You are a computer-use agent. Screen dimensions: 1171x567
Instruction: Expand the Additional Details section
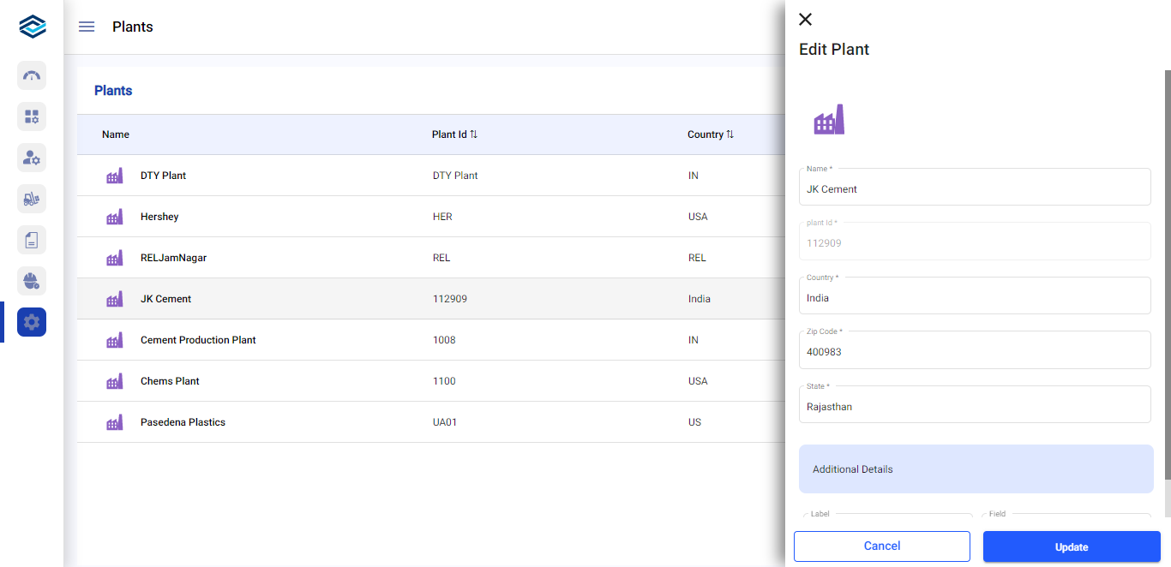[x=976, y=469]
